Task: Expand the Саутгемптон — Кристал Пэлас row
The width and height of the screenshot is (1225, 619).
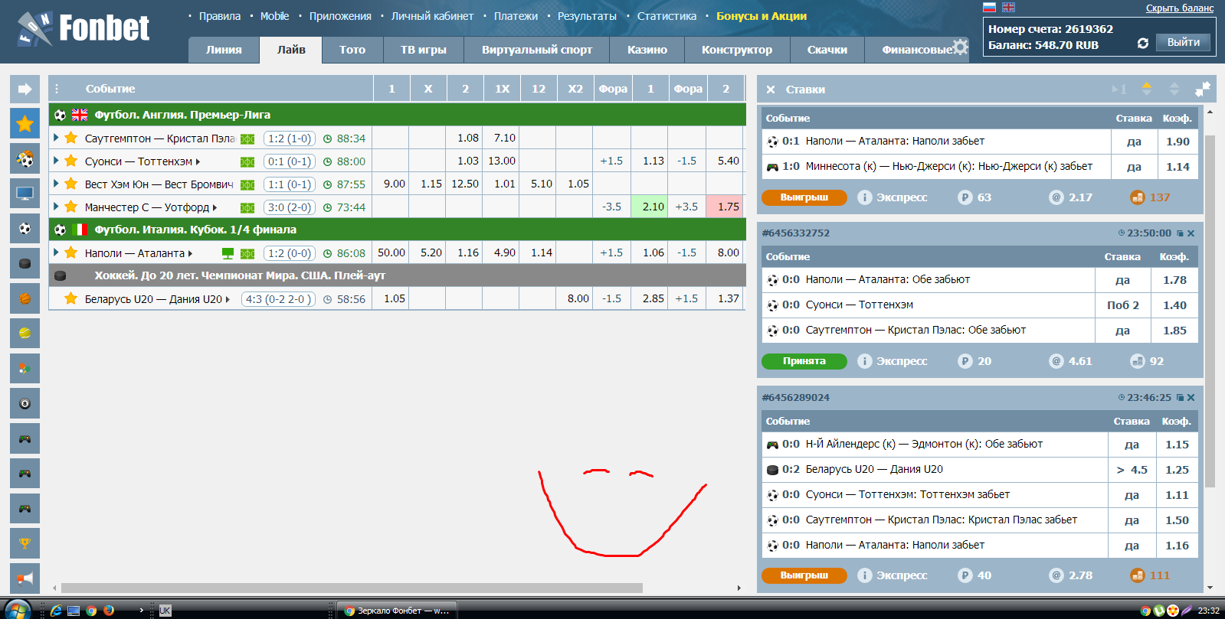Action: pyautogui.click(x=56, y=138)
